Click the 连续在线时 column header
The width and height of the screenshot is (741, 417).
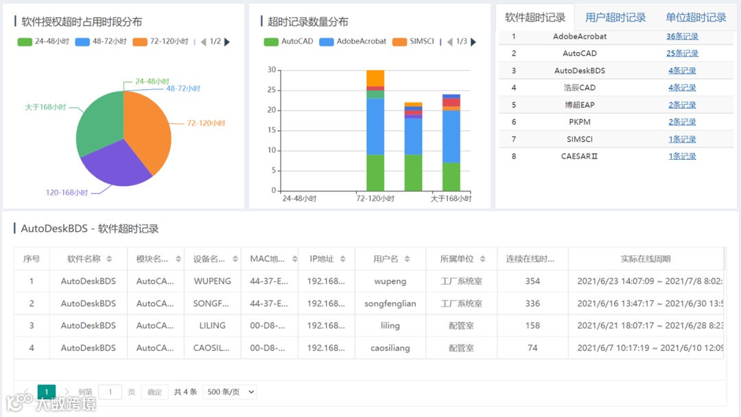coord(532,259)
